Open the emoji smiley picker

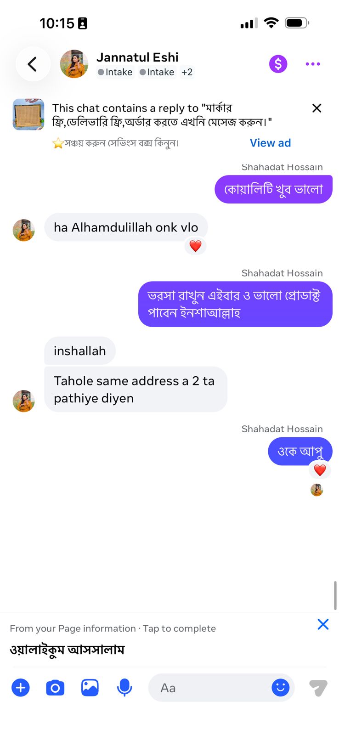pyautogui.click(x=280, y=688)
